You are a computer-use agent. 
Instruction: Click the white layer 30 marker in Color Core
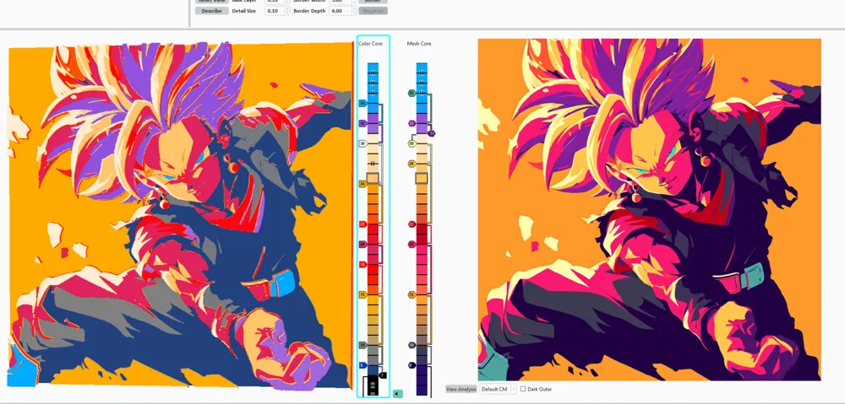[x=363, y=143]
